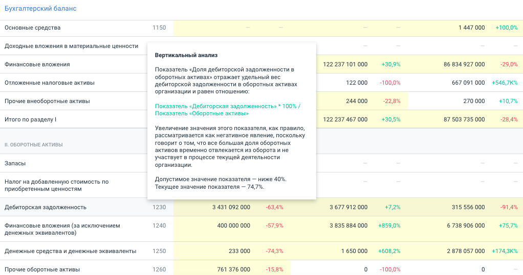
Task: Click the green formula text in the tooltip
Action: pos(228,110)
